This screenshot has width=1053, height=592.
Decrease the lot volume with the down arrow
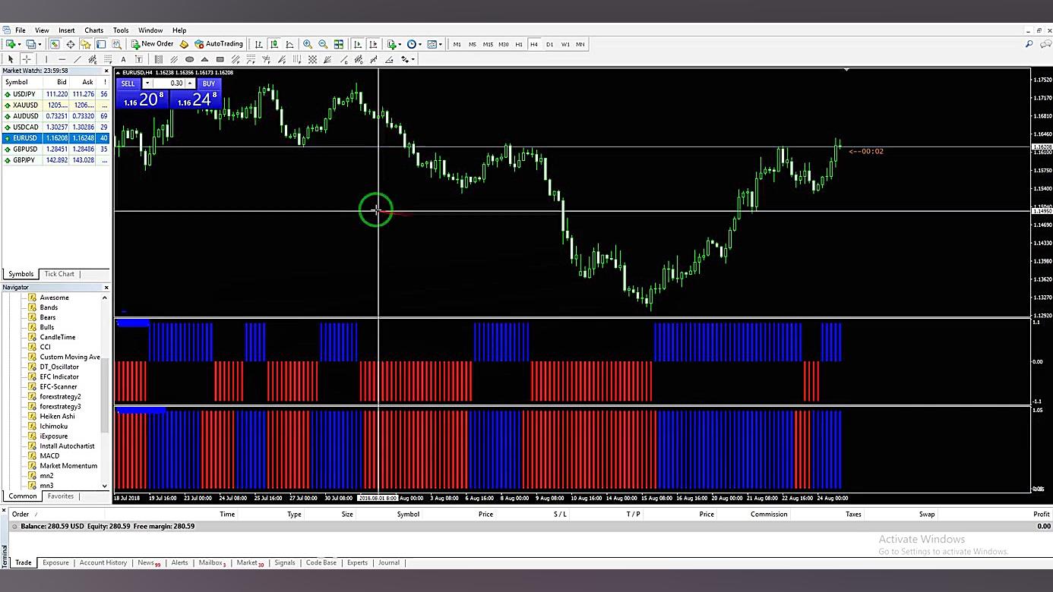tap(147, 83)
